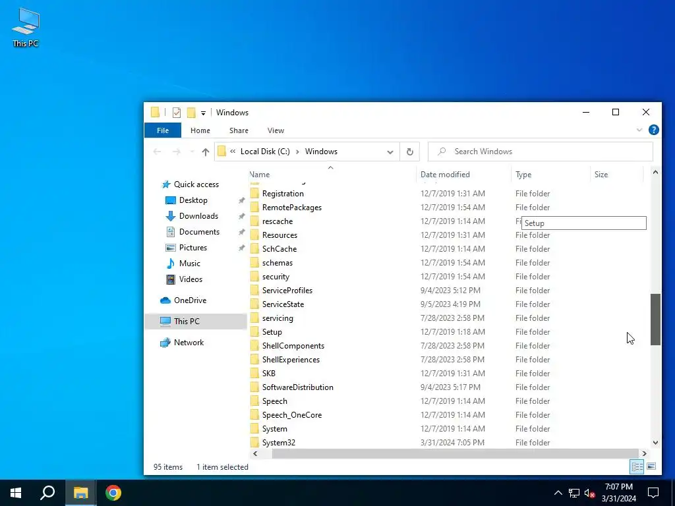
Task: Select the System32 folder icon
Action: click(255, 442)
